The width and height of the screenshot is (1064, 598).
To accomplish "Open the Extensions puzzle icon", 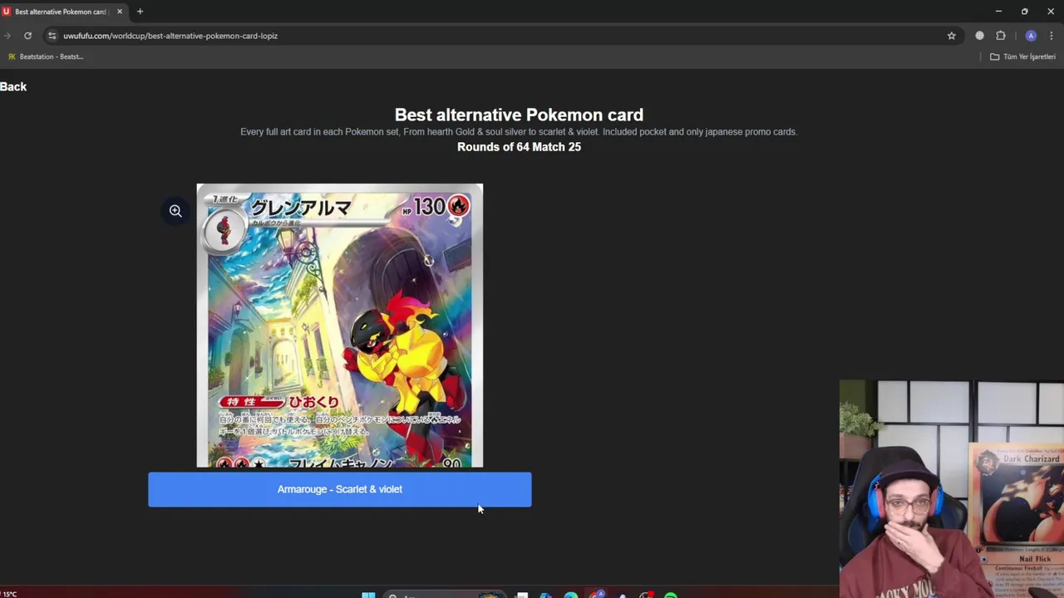I will click(1001, 36).
